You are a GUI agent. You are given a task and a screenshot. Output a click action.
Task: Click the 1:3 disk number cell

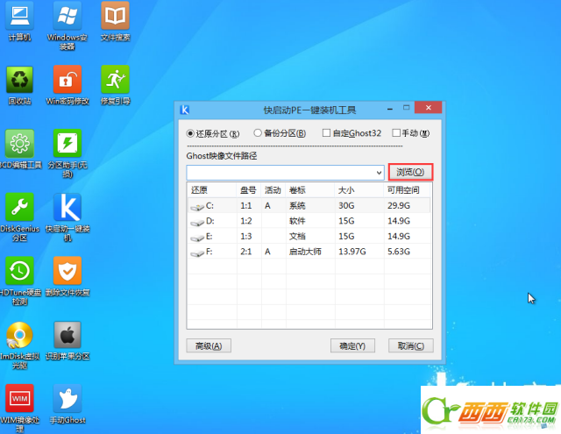point(246,237)
